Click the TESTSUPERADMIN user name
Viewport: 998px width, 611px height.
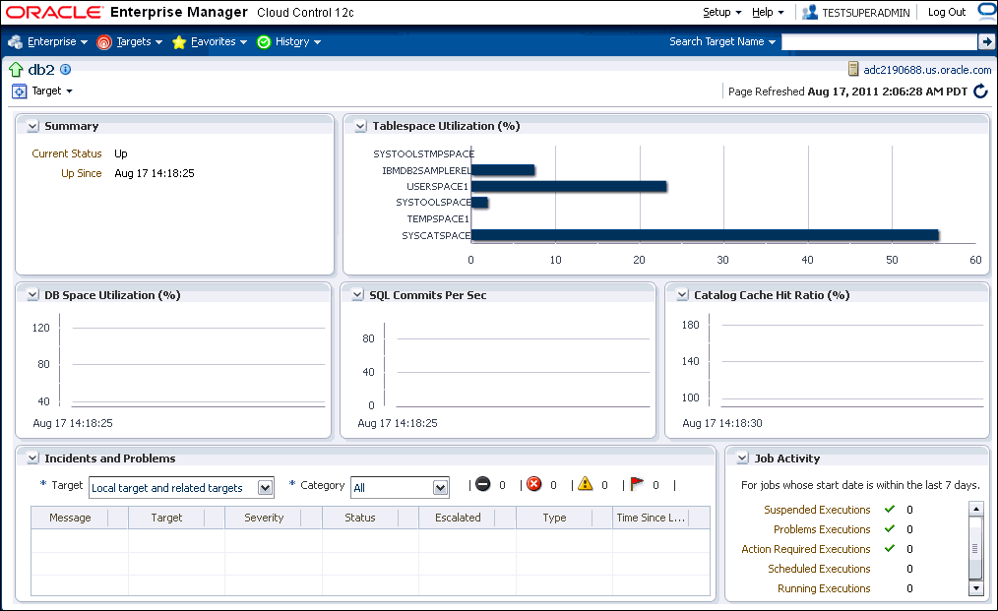(865, 13)
